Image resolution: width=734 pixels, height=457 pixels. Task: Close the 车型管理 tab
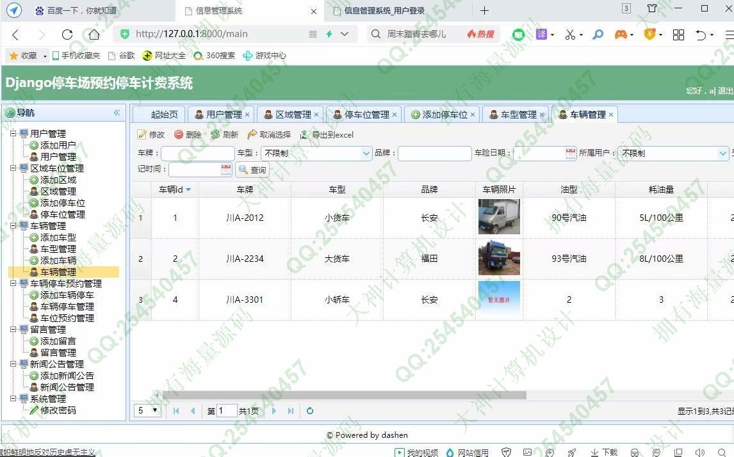coord(542,115)
